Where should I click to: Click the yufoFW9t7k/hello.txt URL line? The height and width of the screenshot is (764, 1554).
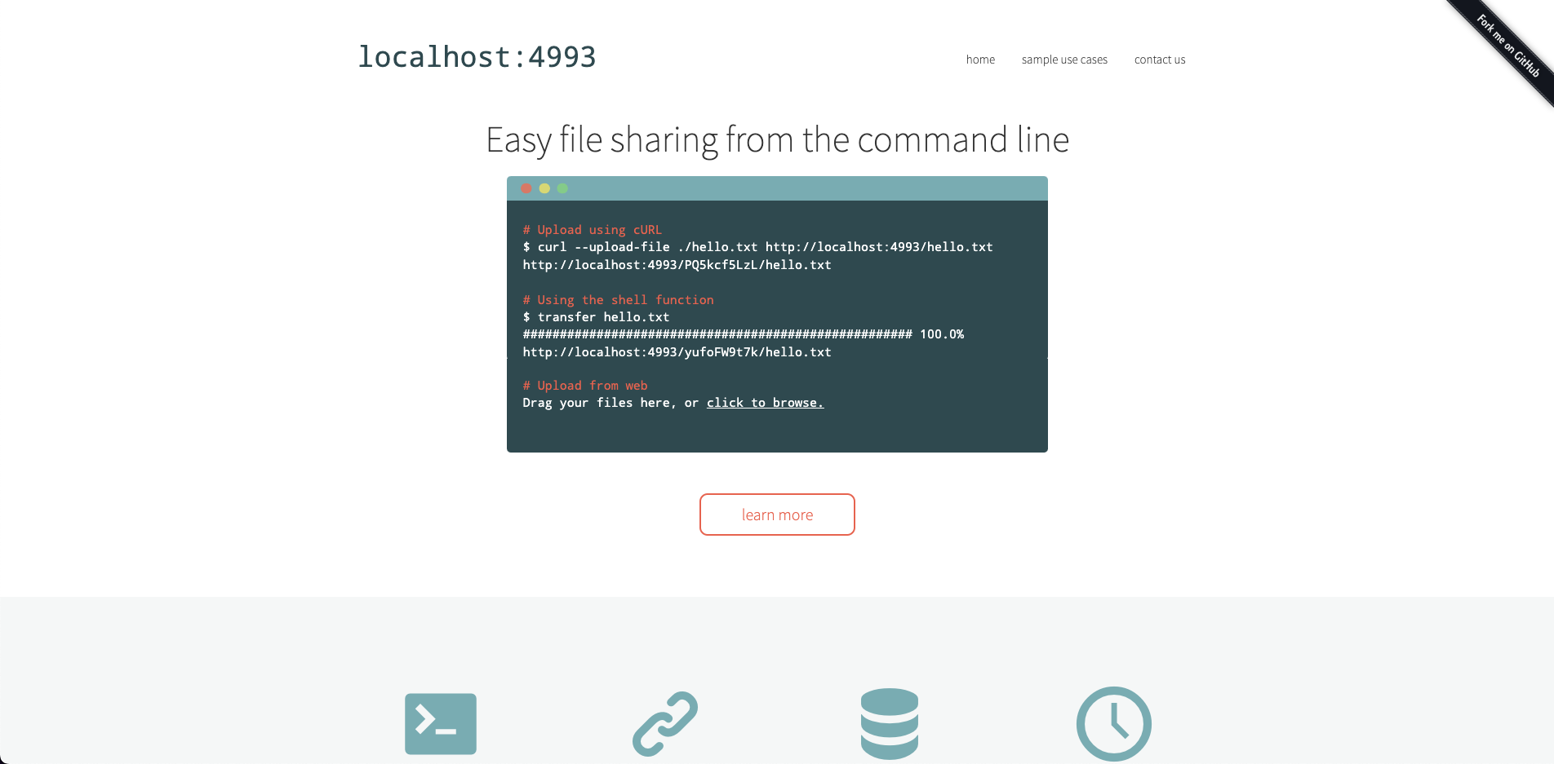click(677, 352)
